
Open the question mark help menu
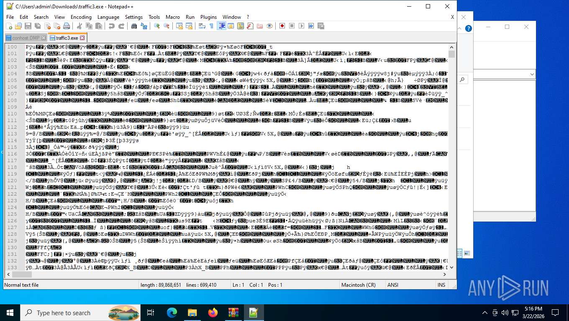tap(248, 17)
